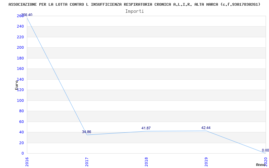269x168 pixels.
Task: Click the 60 y-axis tick label
Action: click(x=22, y=122)
